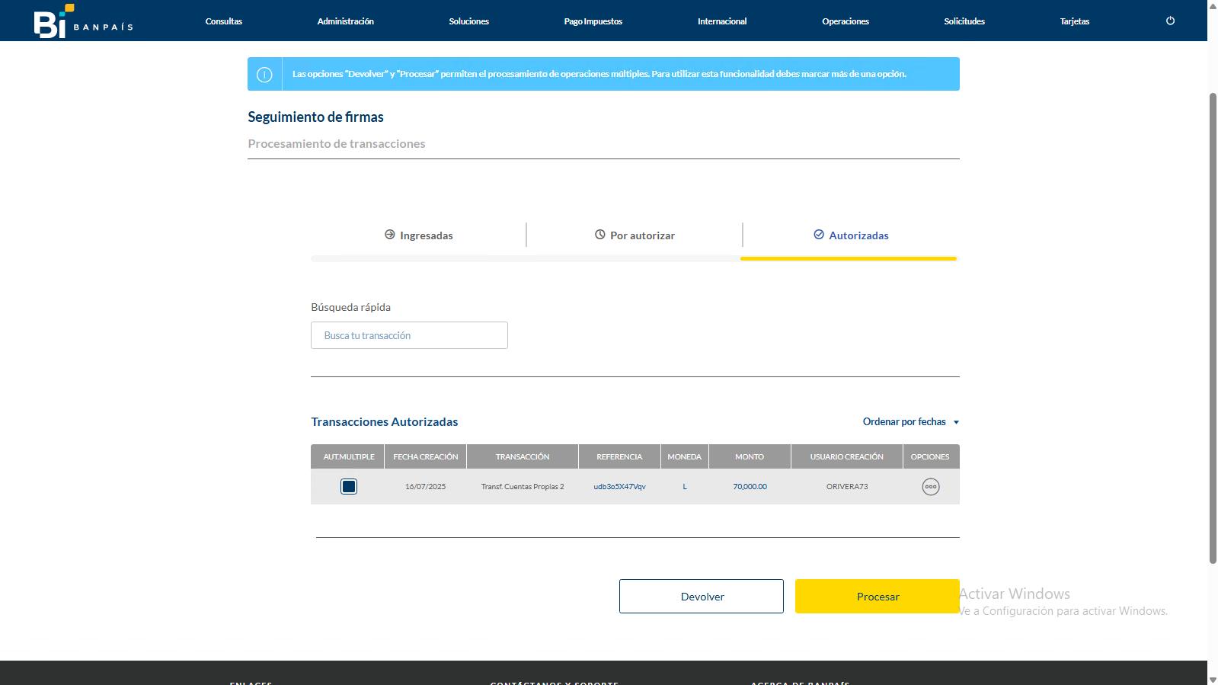Click the MONTO column header
Viewport: 1218px width, 685px height.
point(750,457)
